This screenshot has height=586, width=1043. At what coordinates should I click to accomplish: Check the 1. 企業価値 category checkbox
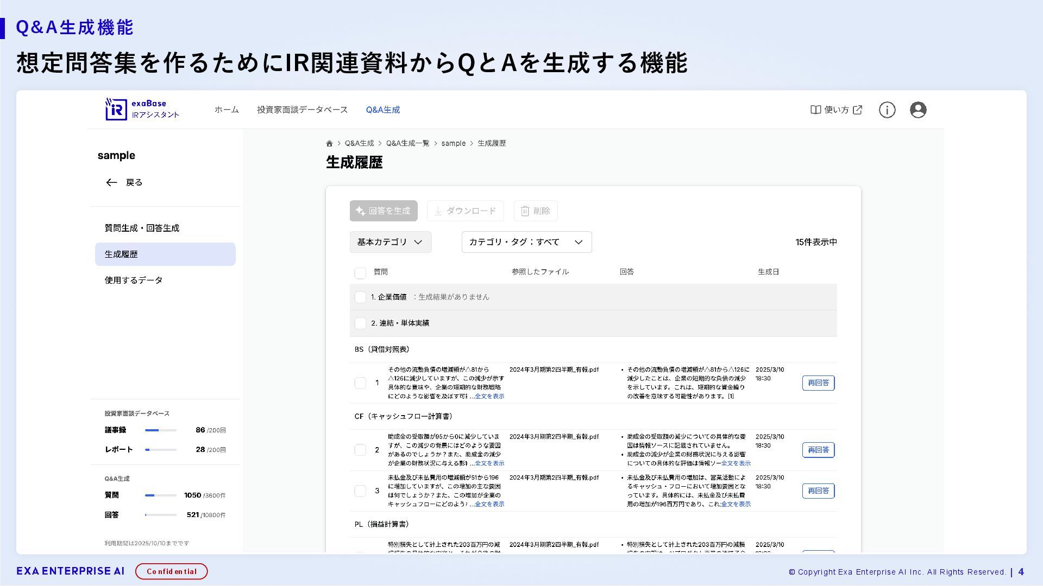[x=360, y=297]
